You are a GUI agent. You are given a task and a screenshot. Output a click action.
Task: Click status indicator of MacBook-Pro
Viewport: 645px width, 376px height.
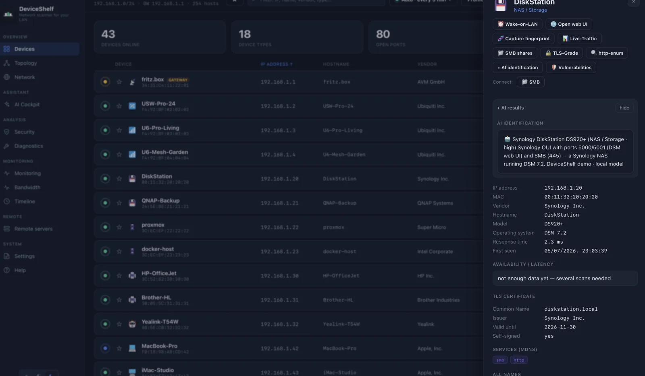[x=105, y=349]
